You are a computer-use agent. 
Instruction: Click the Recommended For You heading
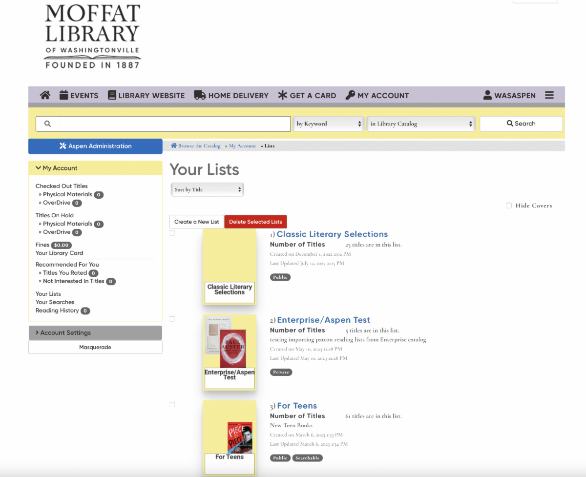coord(67,265)
